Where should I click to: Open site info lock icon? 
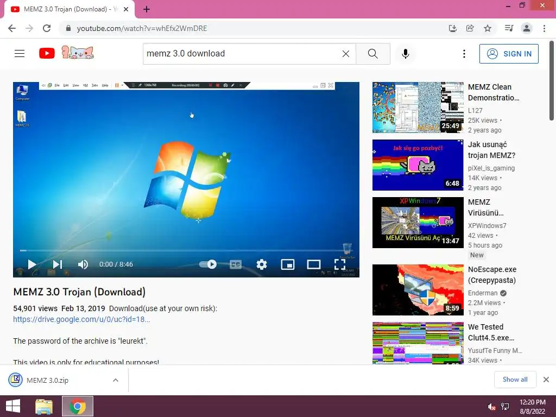(68, 28)
